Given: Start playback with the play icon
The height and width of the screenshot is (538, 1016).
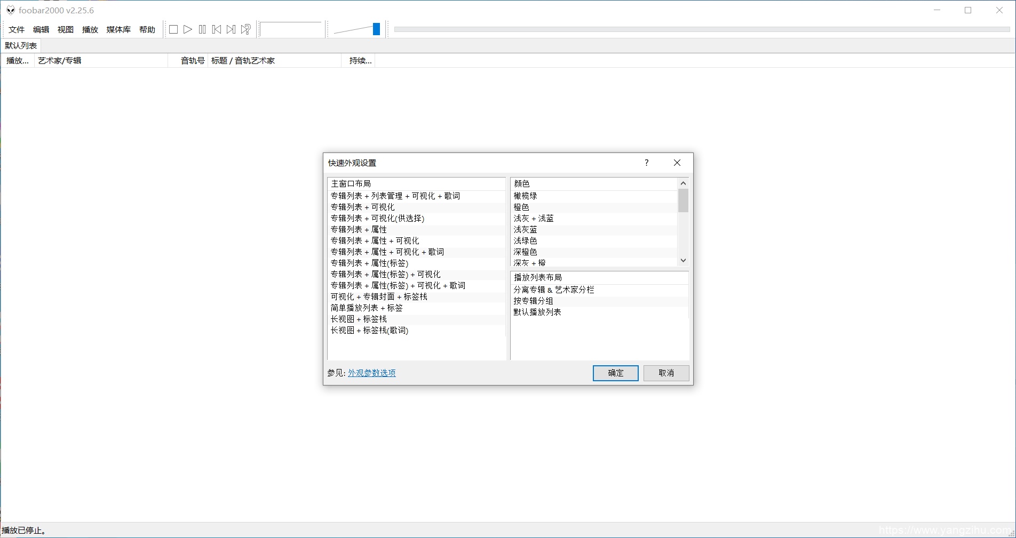Looking at the screenshot, I should coord(187,29).
